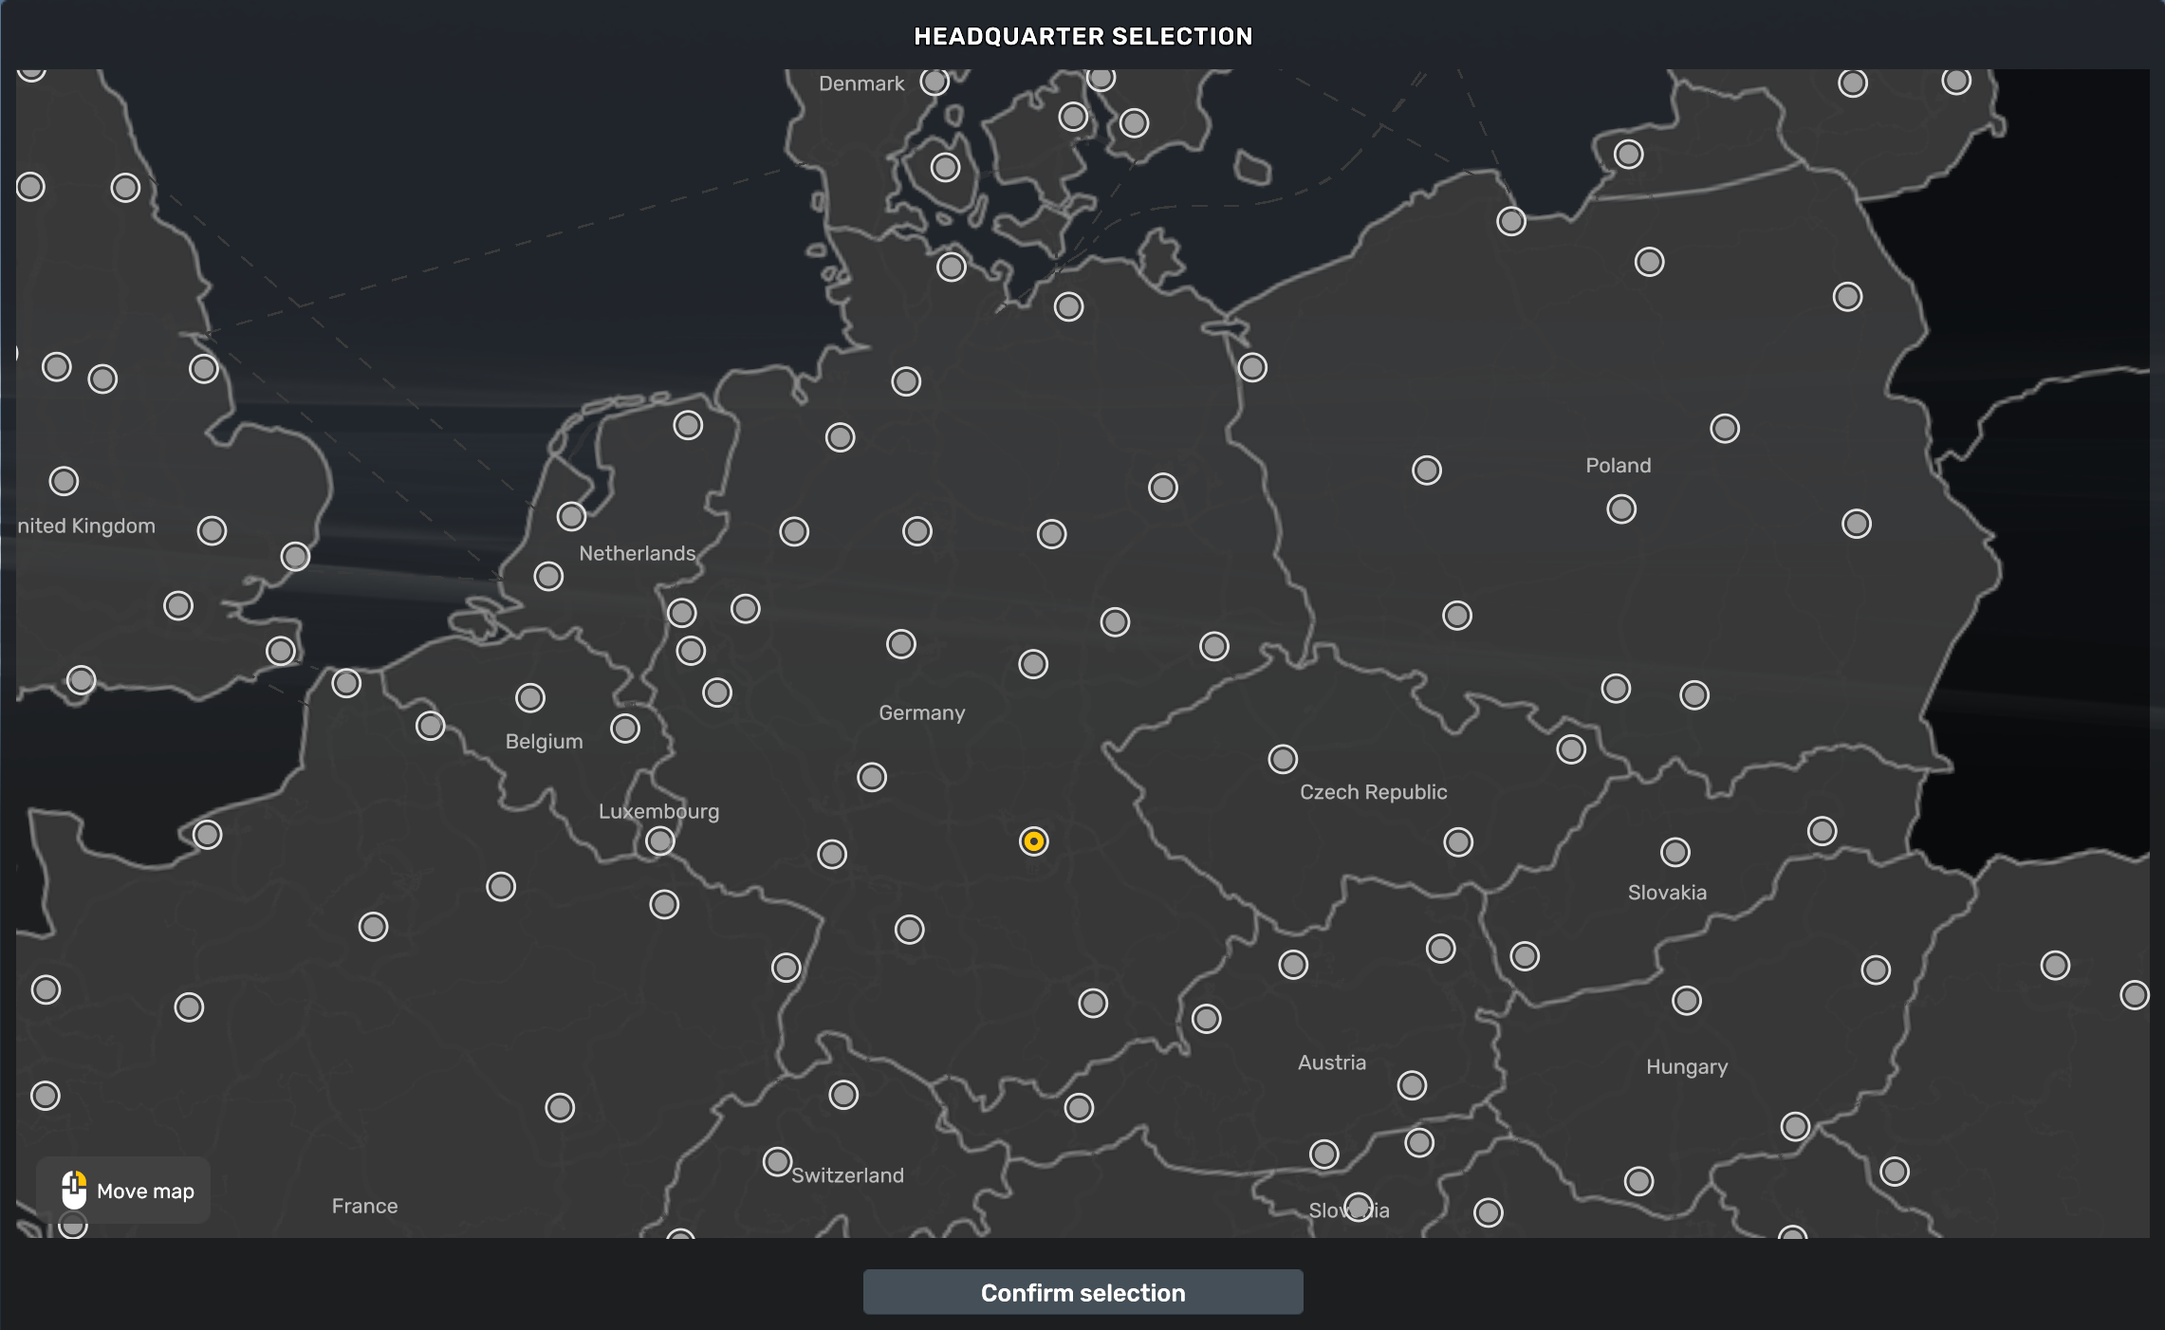Pick marker above-left of Netherlands label

571,516
